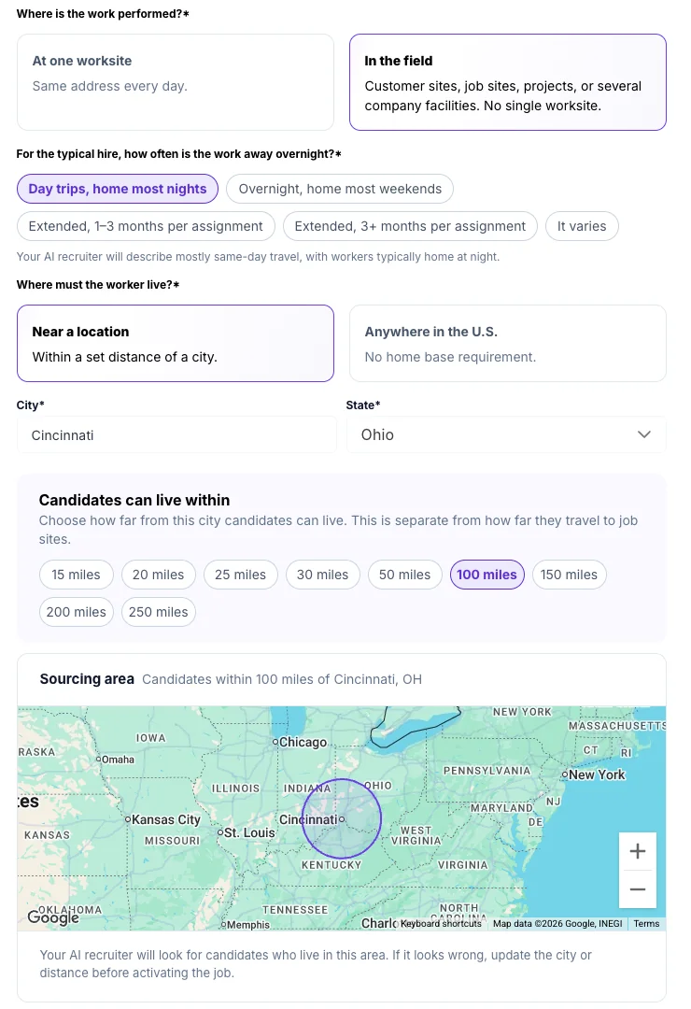Select the 'Near a location' card

click(175, 344)
